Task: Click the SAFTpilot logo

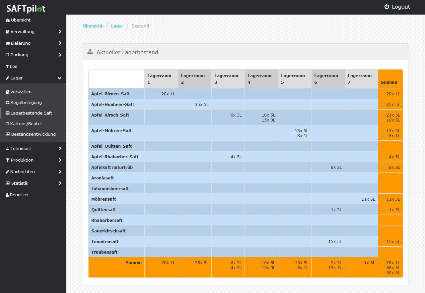Action: click(x=26, y=8)
